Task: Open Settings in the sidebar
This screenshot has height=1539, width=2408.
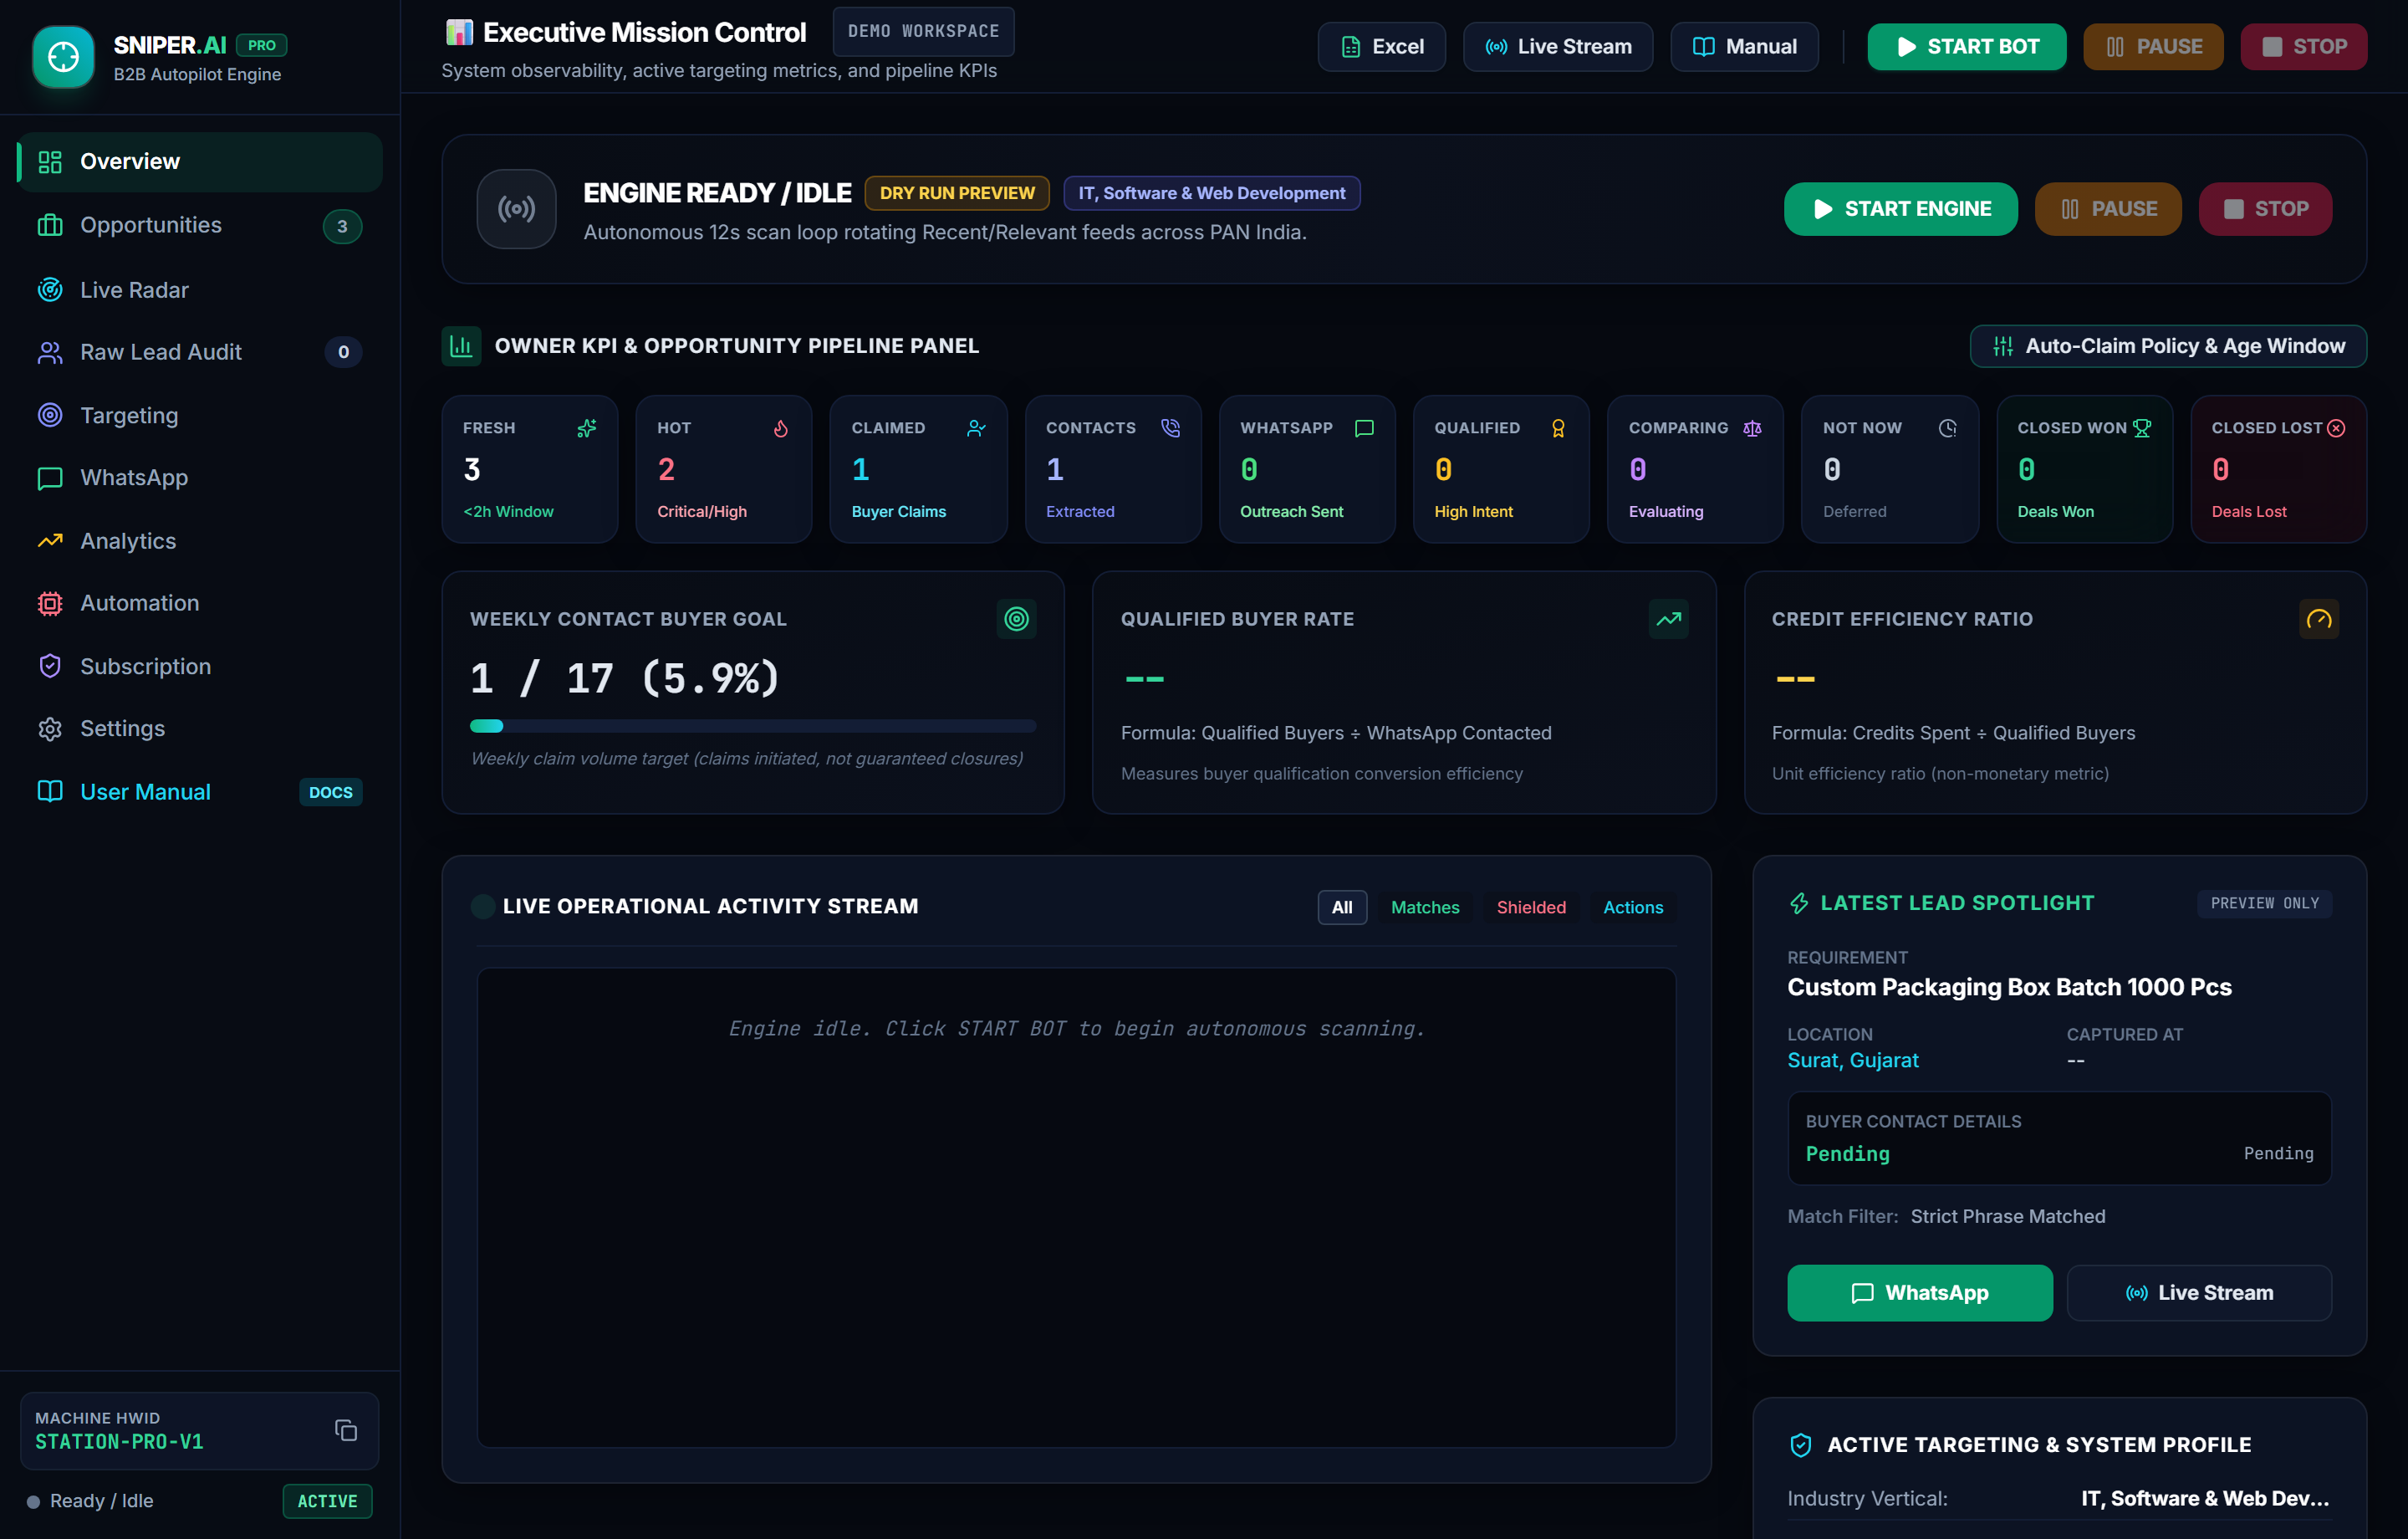Action: pos(200,729)
